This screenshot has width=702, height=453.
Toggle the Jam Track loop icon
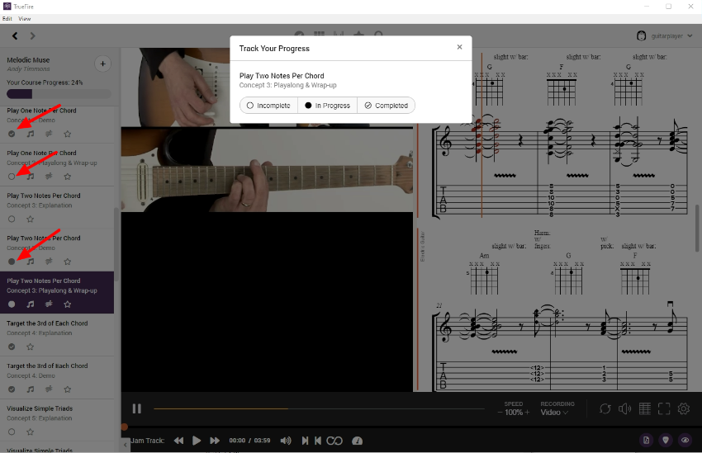tap(334, 441)
